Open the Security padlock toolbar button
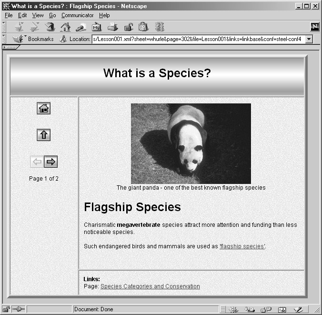Screen dimensions: 322x315 (x=128, y=27)
